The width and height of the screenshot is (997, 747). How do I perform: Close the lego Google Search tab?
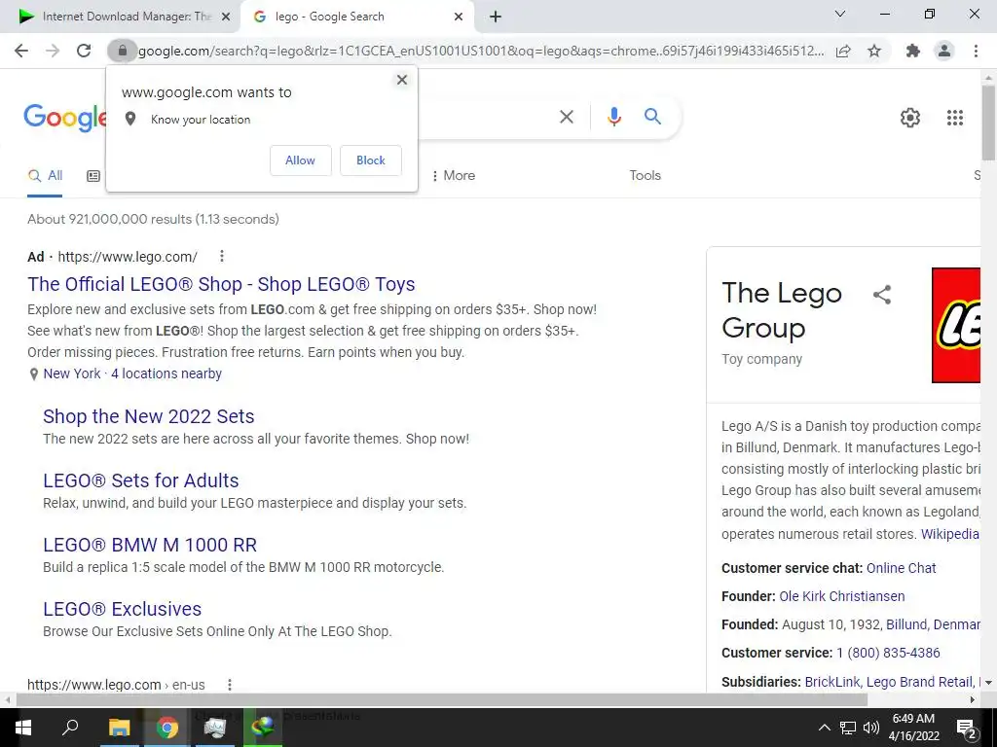(x=459, y=18)
